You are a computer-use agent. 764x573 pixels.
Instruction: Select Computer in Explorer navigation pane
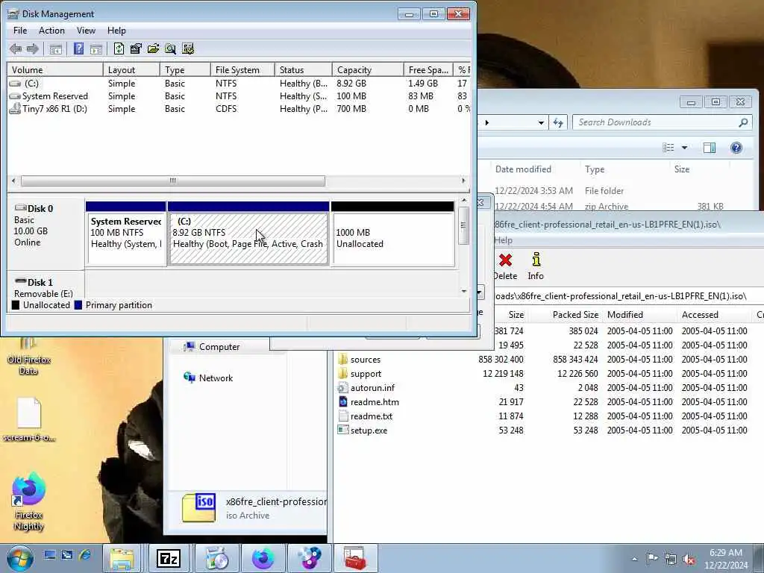click(211, 347)
